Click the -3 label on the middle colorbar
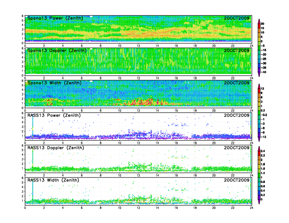 [263, 124]
